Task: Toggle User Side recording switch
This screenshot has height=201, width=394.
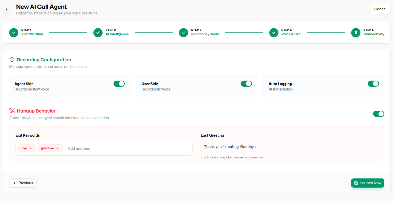Action: pos(246,84)
